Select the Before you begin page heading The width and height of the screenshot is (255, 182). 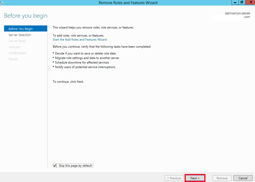tap(25, 16)
